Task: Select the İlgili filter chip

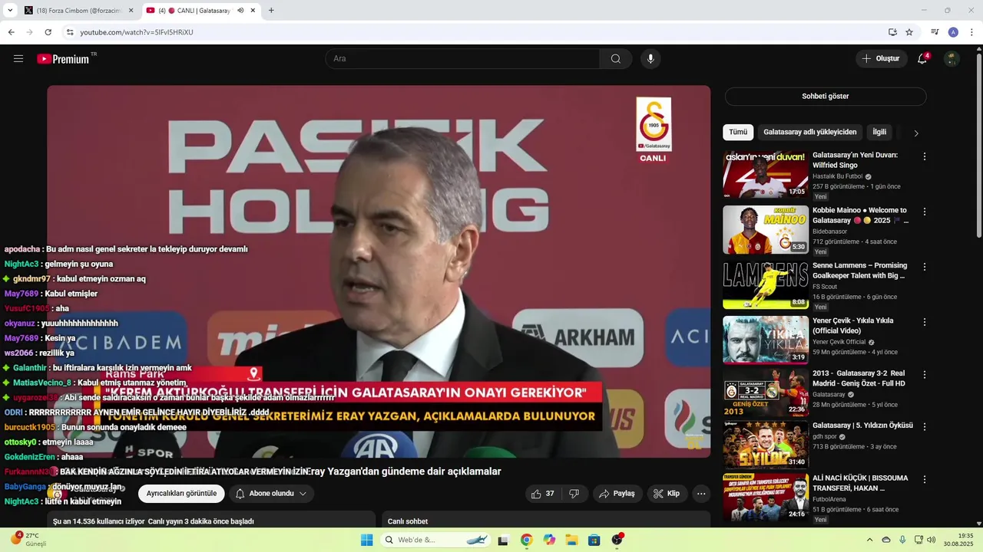Action: 879,132
